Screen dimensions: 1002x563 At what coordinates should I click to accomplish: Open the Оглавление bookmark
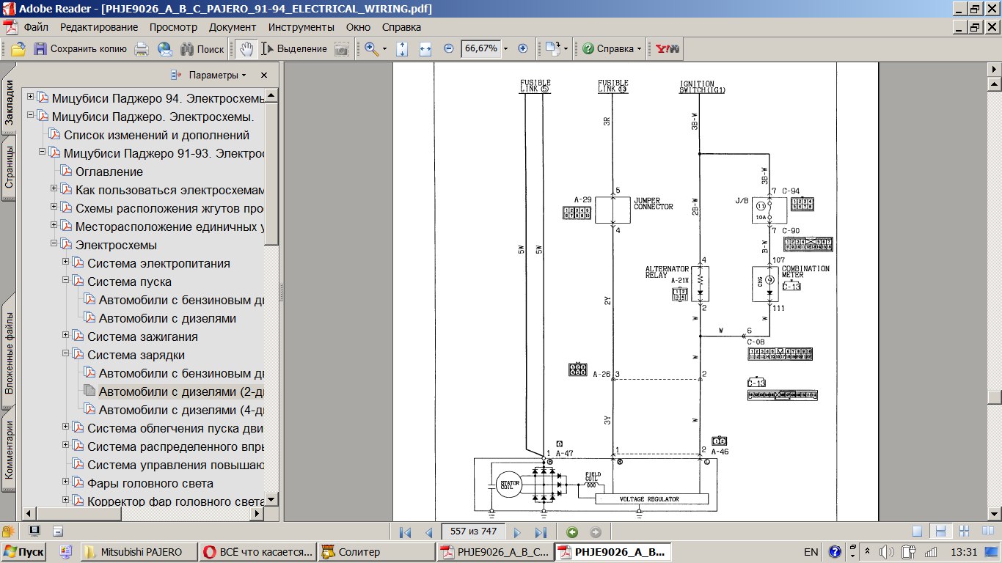[x=109, y=172]
